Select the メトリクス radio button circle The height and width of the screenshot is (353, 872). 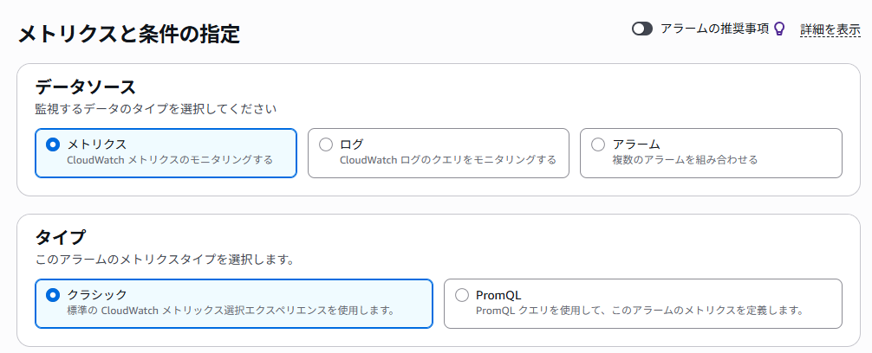(x=52, y=144)
